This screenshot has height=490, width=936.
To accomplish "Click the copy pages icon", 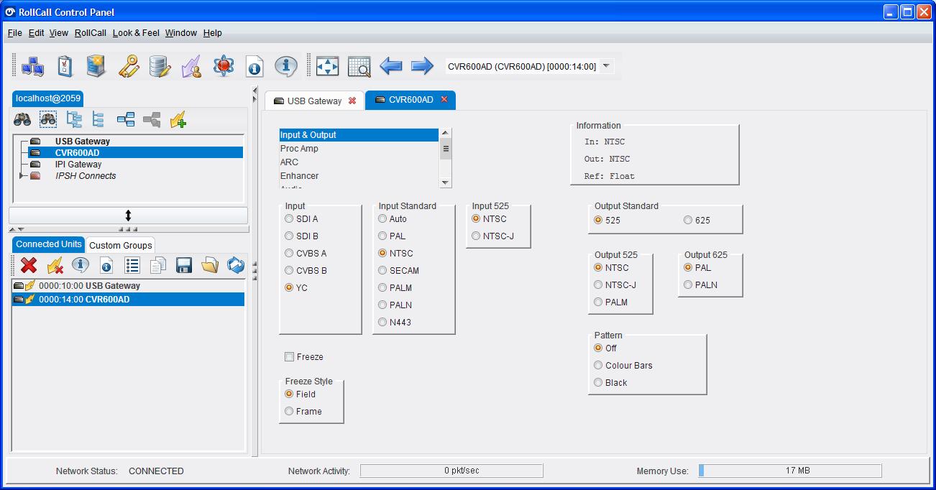I will [x=158, y=265].
